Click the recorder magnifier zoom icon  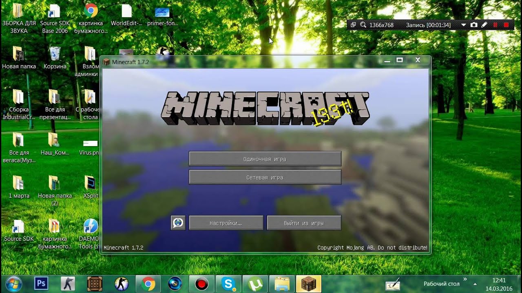pyautogui.click(x=363, y=25)
